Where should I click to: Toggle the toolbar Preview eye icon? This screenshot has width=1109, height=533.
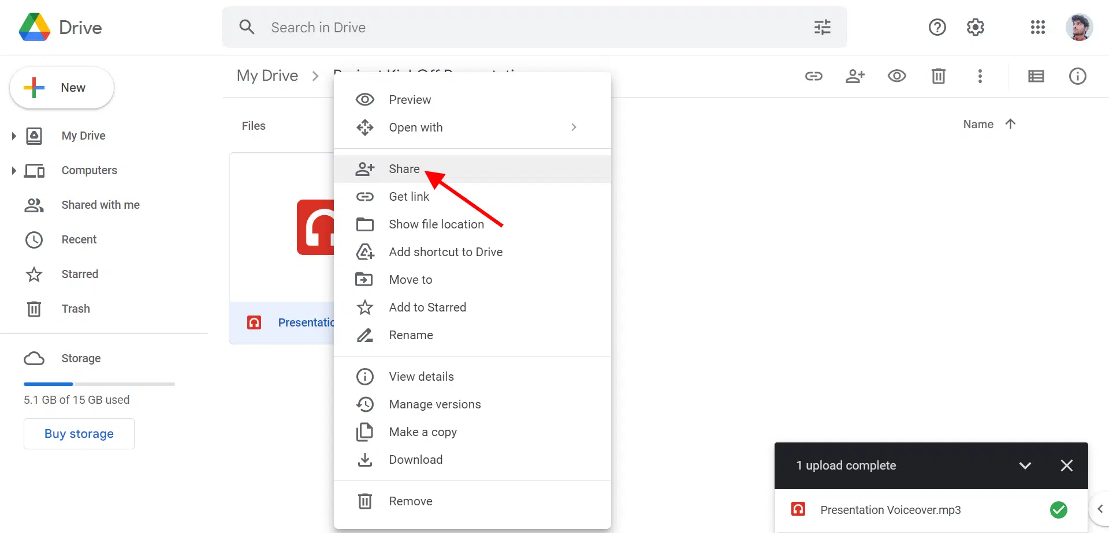tap(896, 76)
